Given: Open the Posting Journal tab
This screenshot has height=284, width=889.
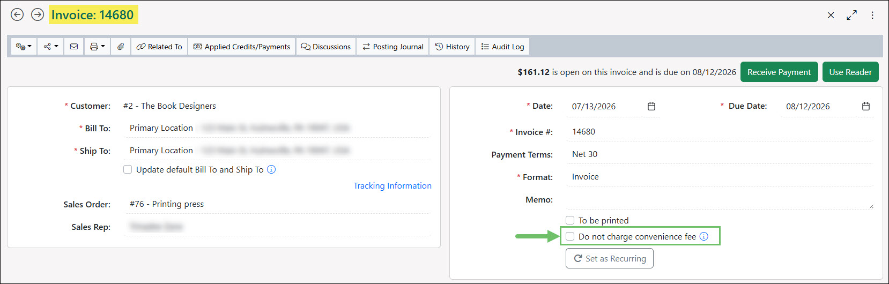Looking at the screenshot, I should click(393, 47).
